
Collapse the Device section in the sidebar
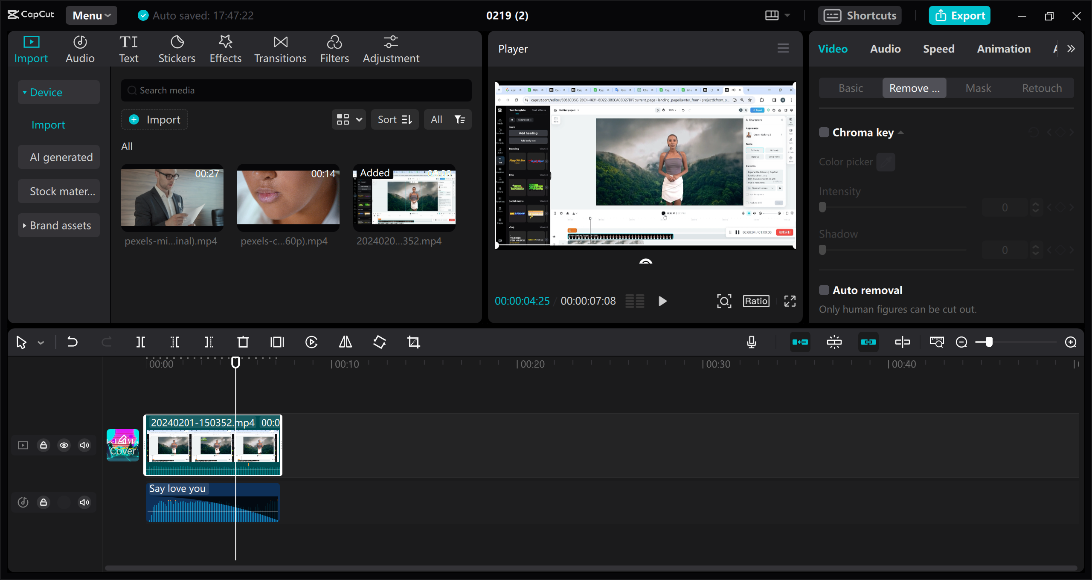click(25, 92)
